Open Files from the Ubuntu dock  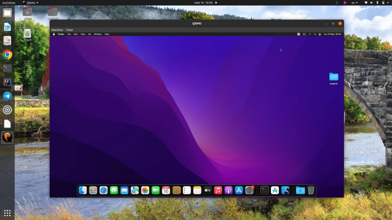tap(7, 13)
